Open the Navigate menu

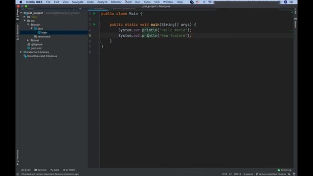coord(78,2)
